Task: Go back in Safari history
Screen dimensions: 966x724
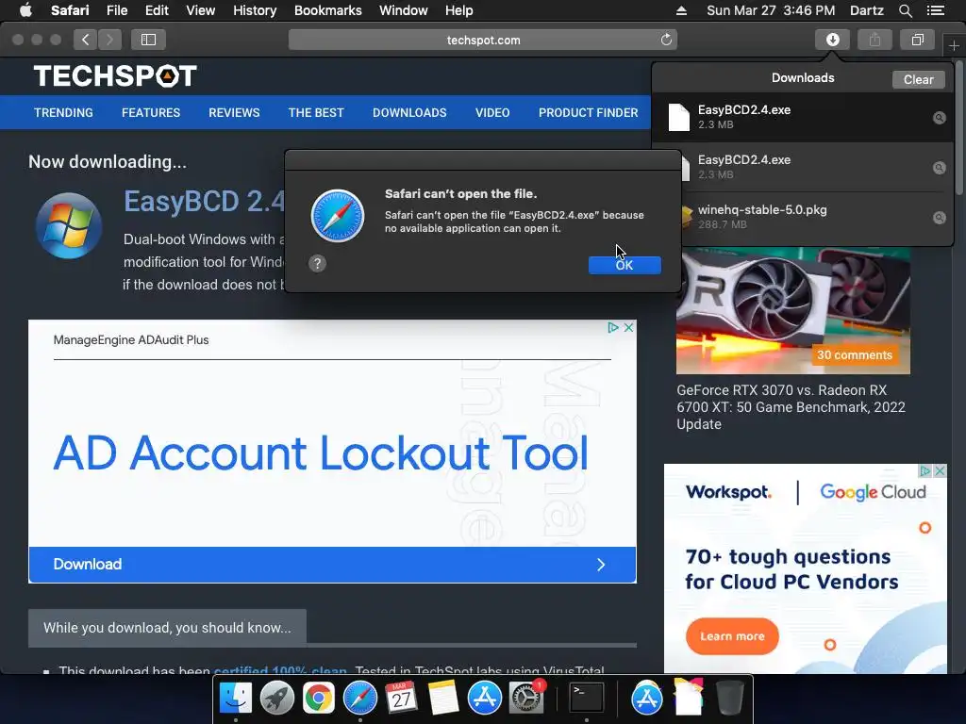Action: click(85, 40)
